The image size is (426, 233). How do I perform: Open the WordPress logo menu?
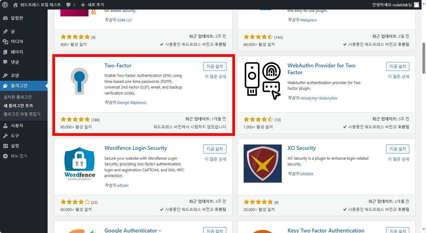tap(5, 5)
